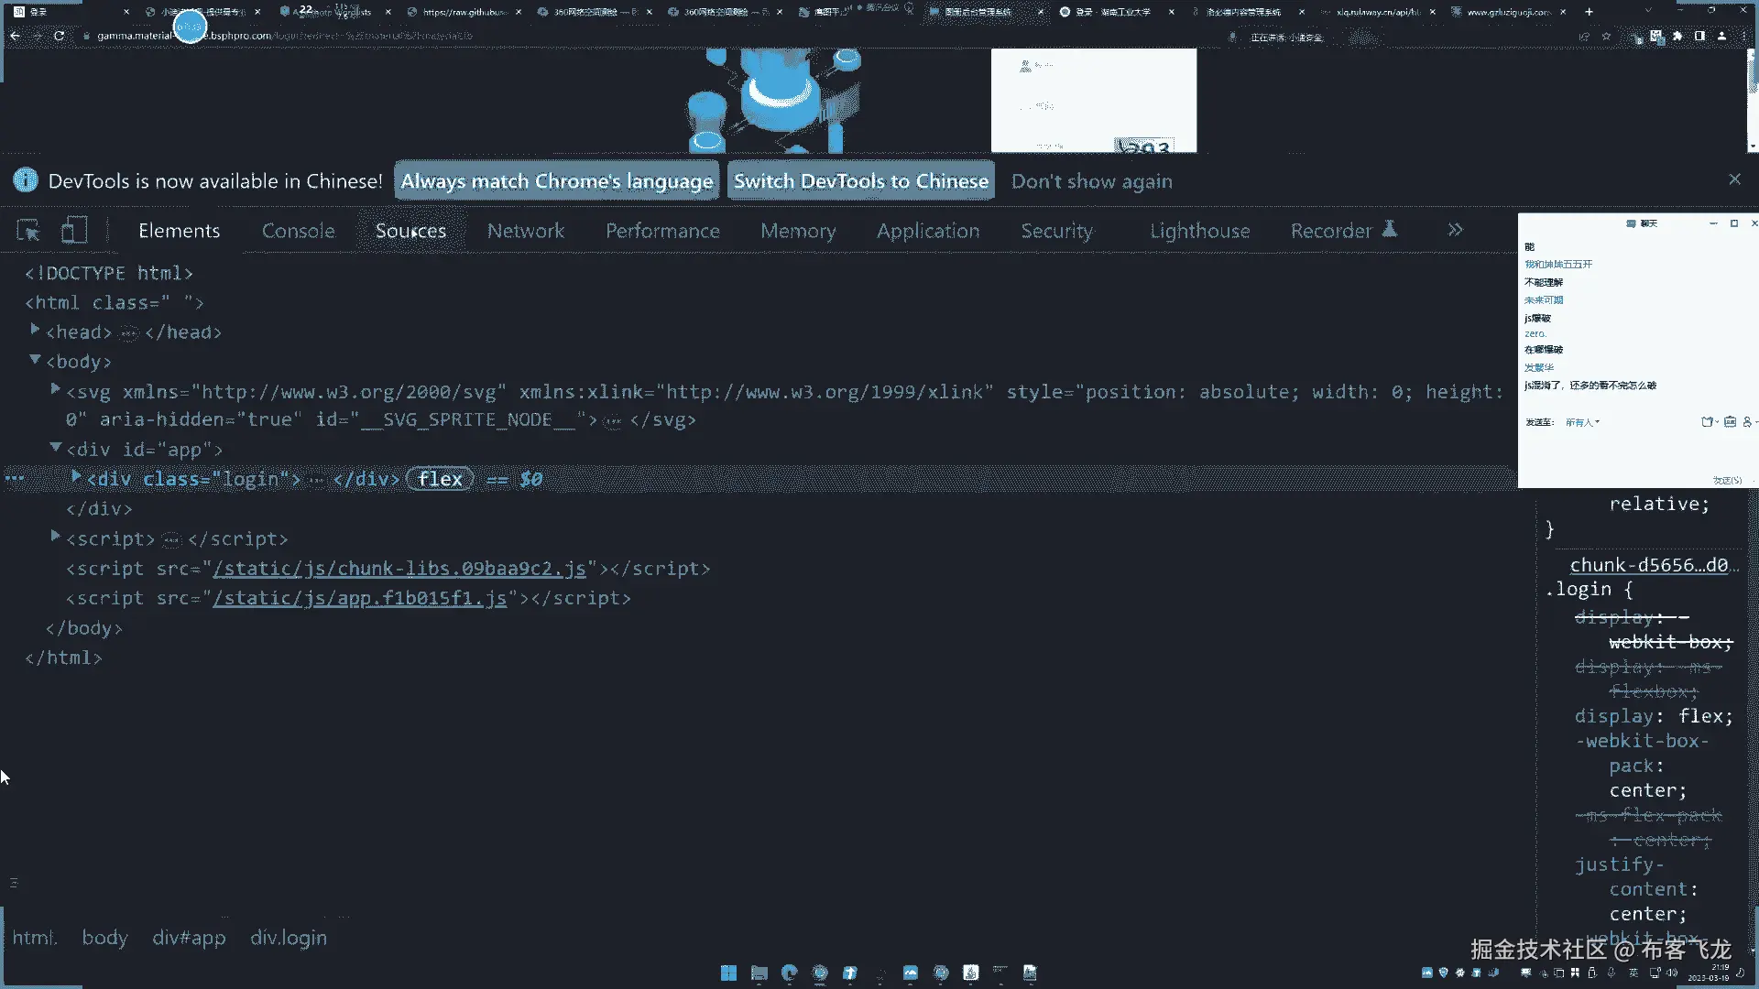Open the Windows Start menu icon
This screenshot has width=1759, height=989.
pos(728,973)
